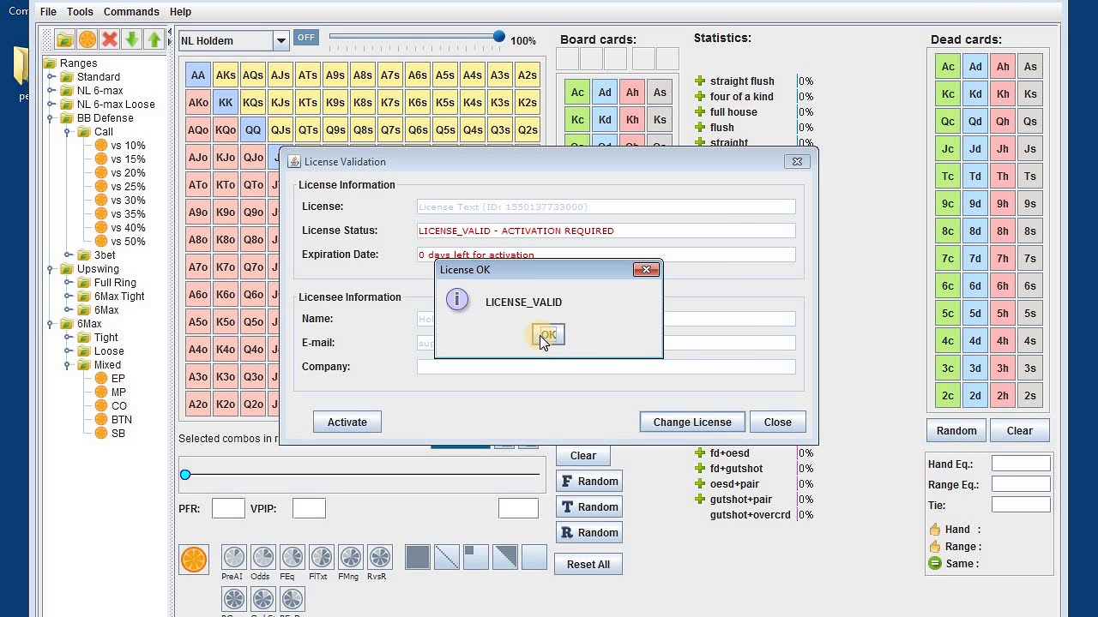The height and width of the screenshot is (617, 1098).
Task: Expand the Standard ranges folder
Action: tap(51, 77)
